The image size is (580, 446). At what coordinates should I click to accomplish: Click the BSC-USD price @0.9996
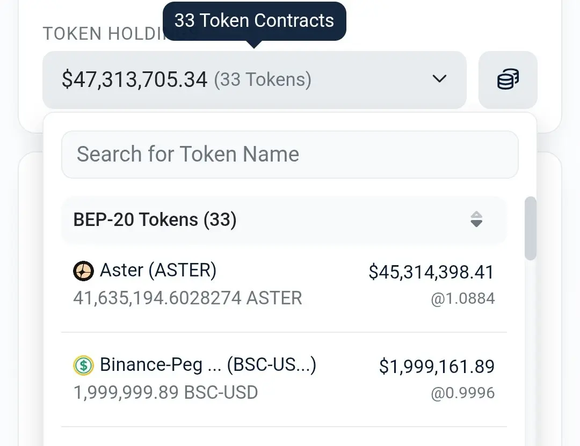[462, 393]
